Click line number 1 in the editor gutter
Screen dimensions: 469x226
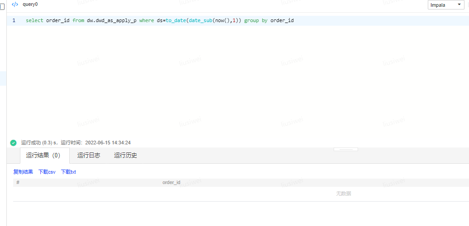point(14,21)
